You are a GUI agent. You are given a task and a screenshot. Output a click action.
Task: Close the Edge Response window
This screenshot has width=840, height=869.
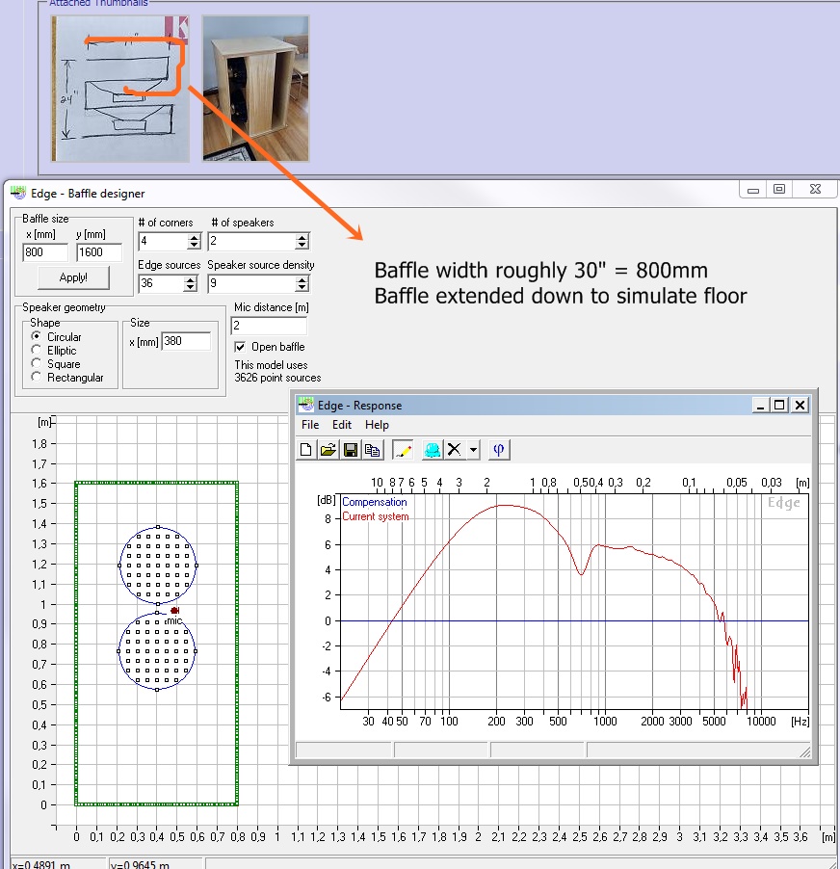(800, 406)
